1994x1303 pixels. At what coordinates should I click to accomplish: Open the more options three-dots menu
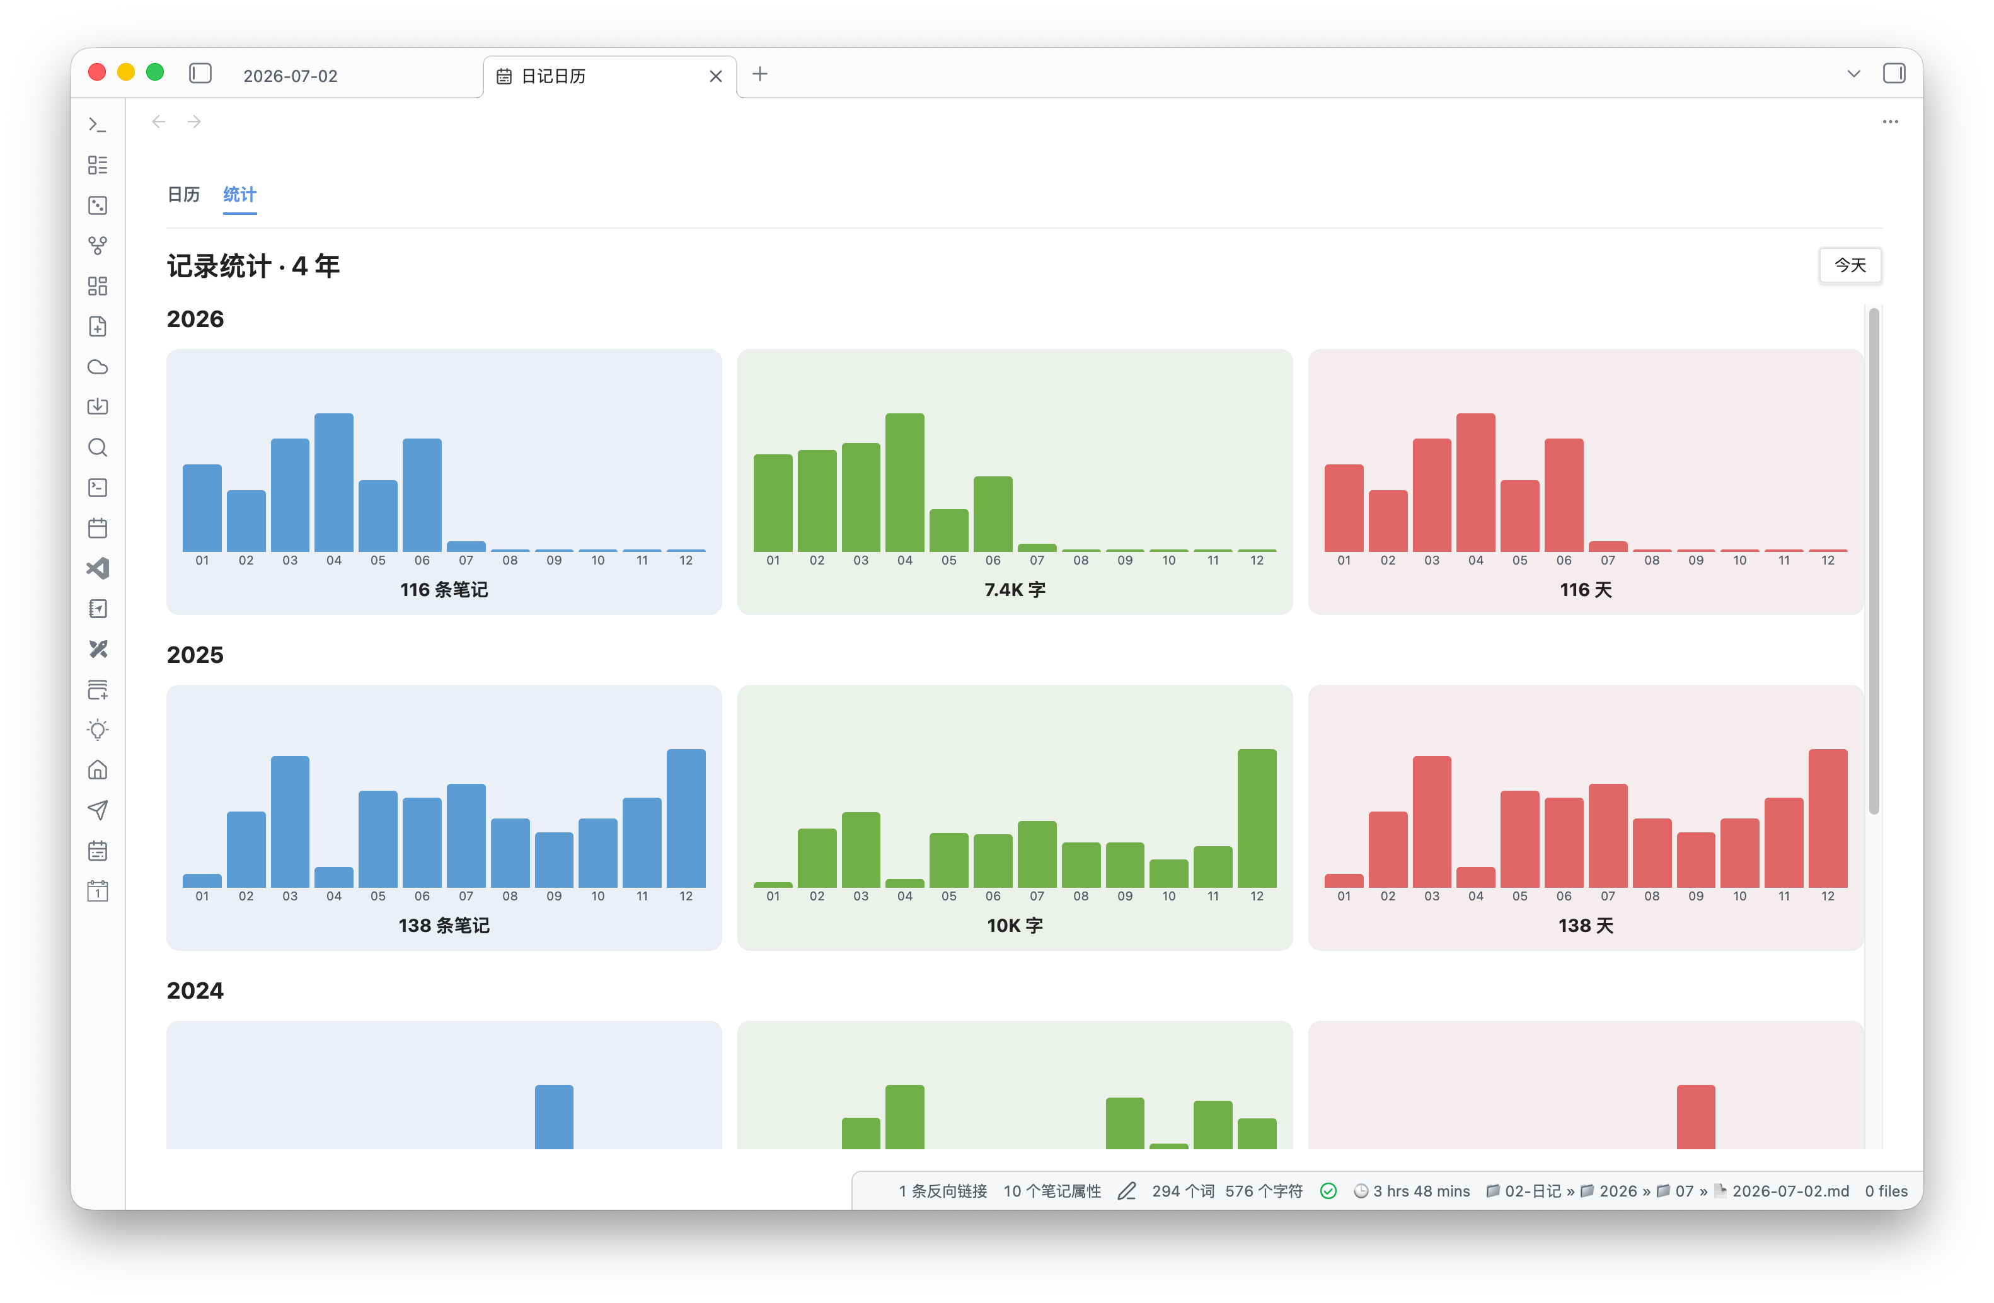(1890, 122)
